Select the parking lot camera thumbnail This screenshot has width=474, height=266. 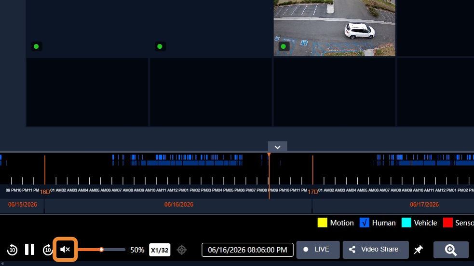coord(334,28)
